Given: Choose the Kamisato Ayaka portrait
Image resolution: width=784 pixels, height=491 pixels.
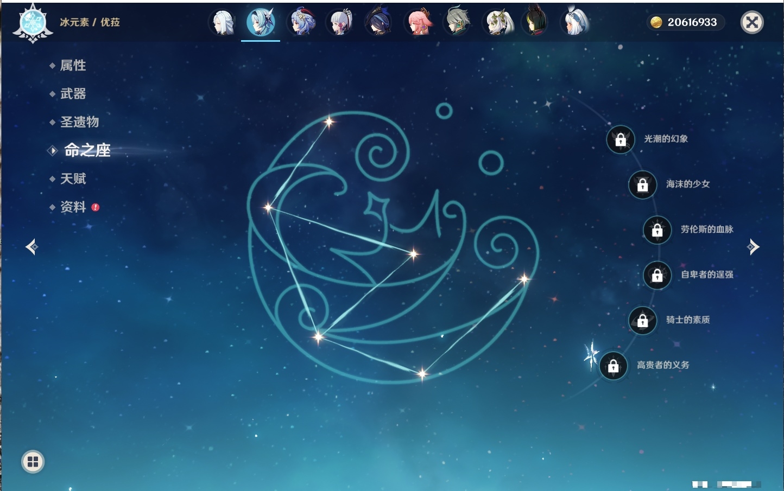Looking at the screenshot, I should pos(340,23).
